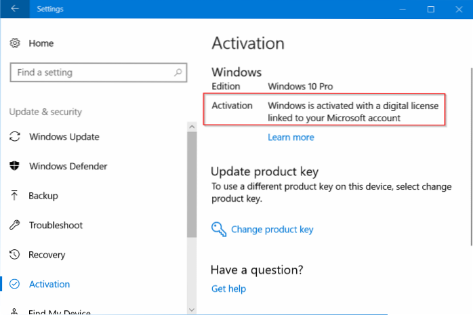Close the Settings window
473x315 pixels.
point(461,9)
